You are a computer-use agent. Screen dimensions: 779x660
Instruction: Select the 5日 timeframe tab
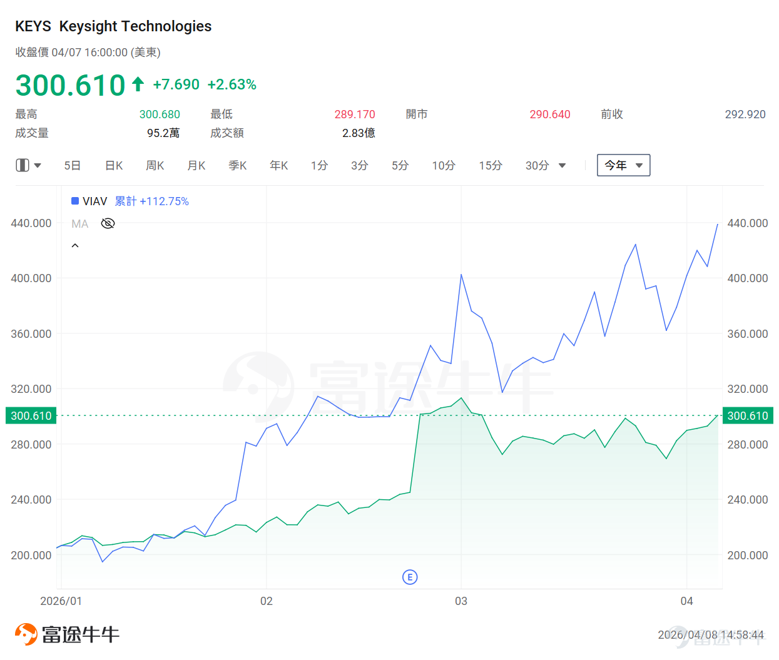[73, 165]
